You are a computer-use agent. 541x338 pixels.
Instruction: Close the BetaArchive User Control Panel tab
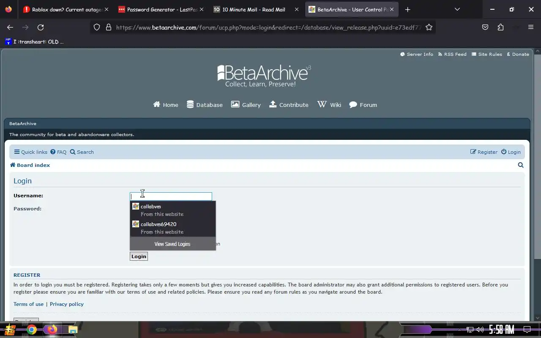pyautogui.click(x=392, y=9)
